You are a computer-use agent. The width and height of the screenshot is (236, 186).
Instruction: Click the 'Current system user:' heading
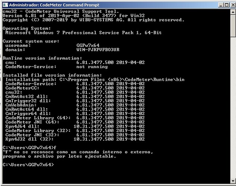coord(31,41)
